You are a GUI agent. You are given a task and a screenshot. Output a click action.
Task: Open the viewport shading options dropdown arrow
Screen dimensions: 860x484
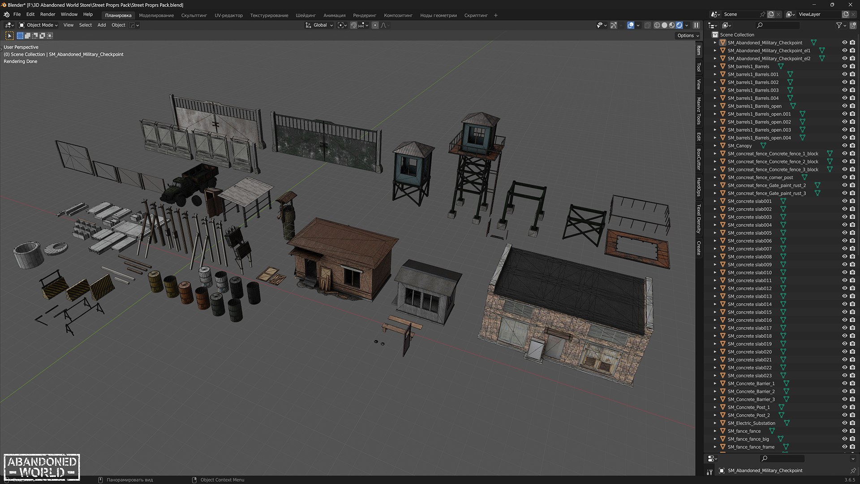point(687,25)
